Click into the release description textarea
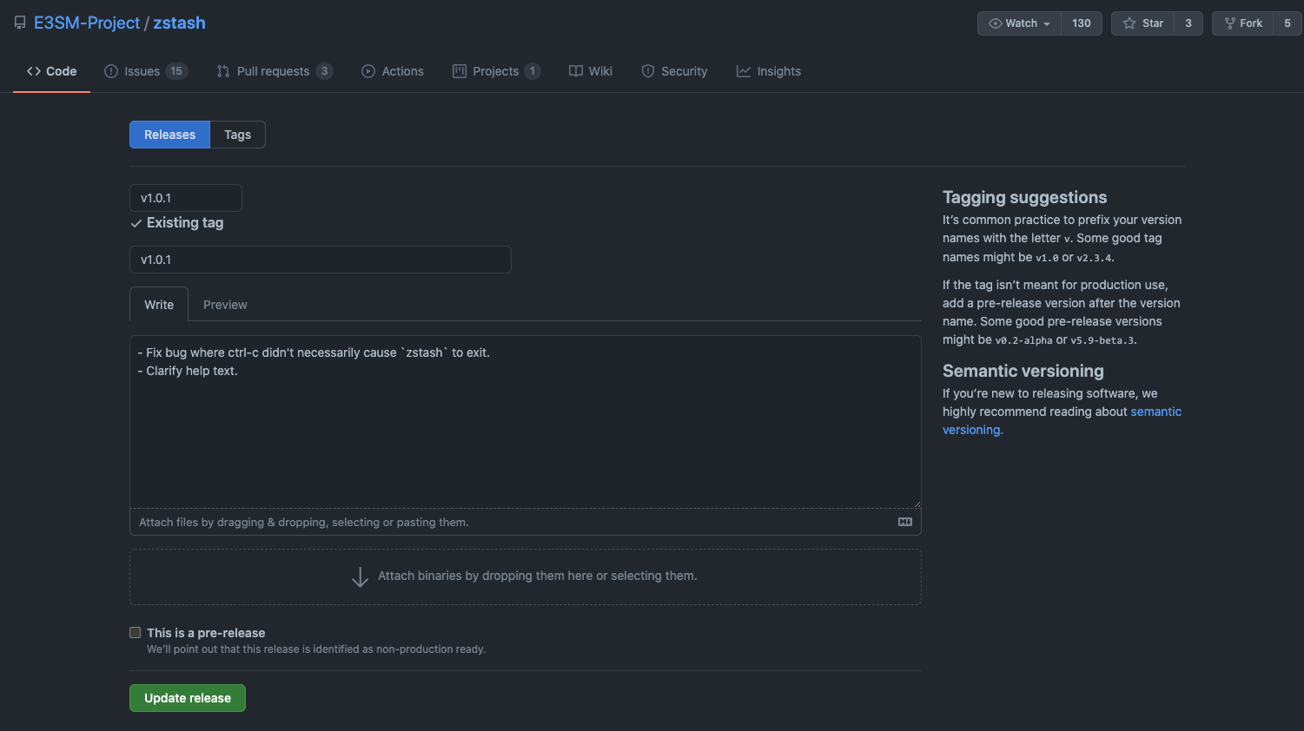The width and height of the screenshot is (1304, 731). tap(526, 422)
